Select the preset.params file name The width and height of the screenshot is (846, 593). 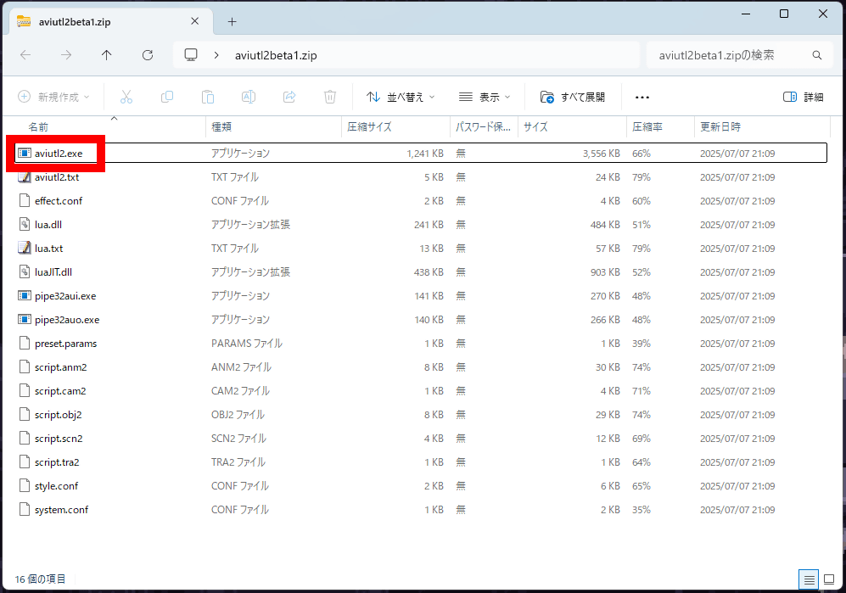(x=66, y=344)
